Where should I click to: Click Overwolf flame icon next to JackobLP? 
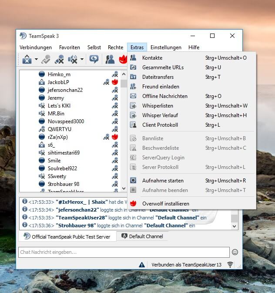(115, 82)
